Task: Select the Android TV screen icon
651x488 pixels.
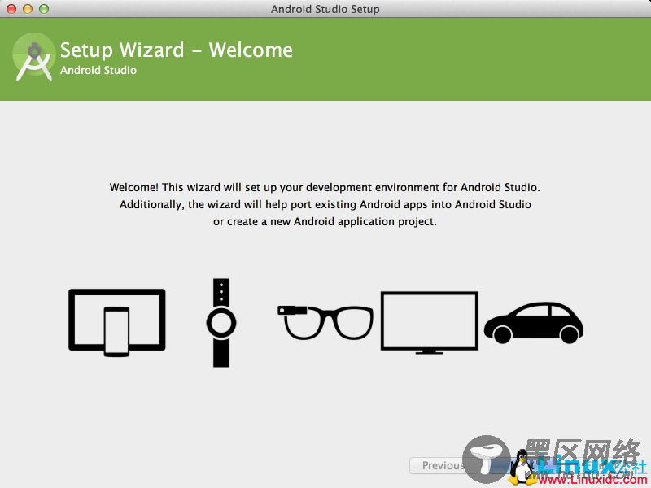Action: (430, 323)
